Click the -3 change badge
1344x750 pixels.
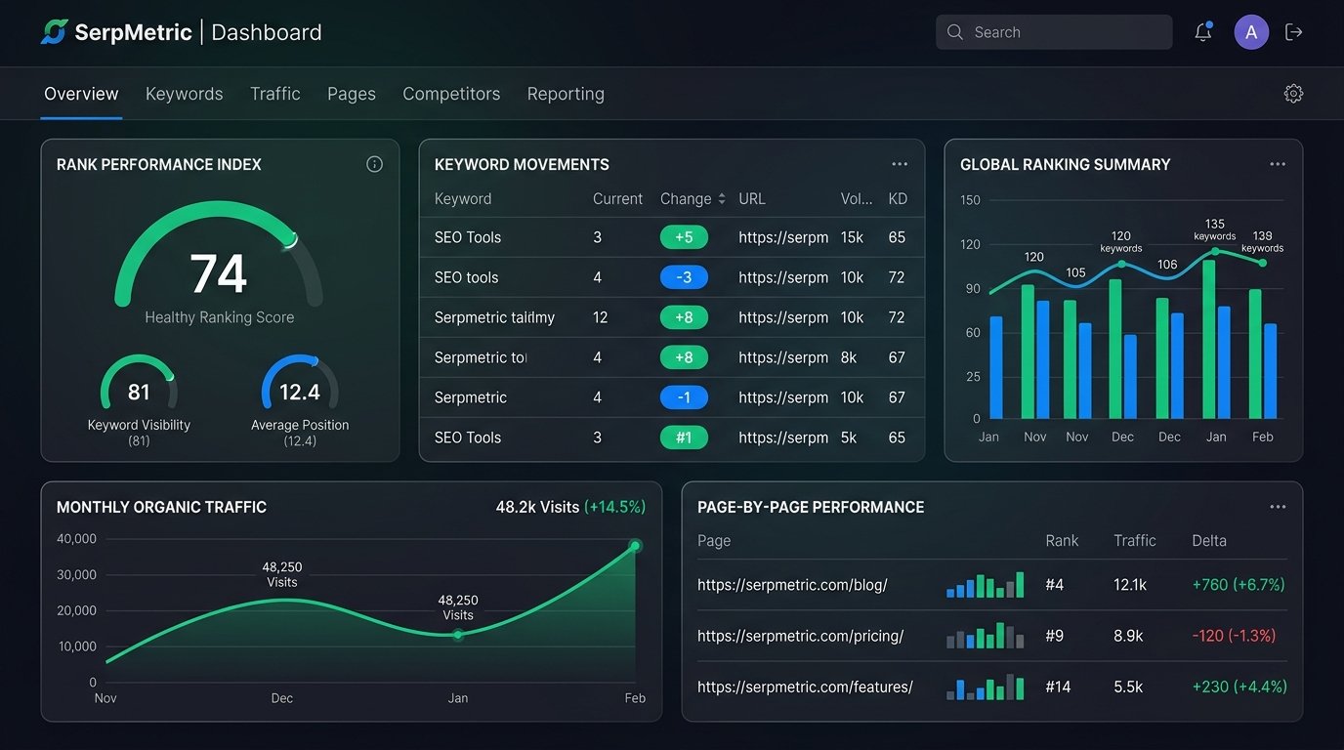coord(684,277)
